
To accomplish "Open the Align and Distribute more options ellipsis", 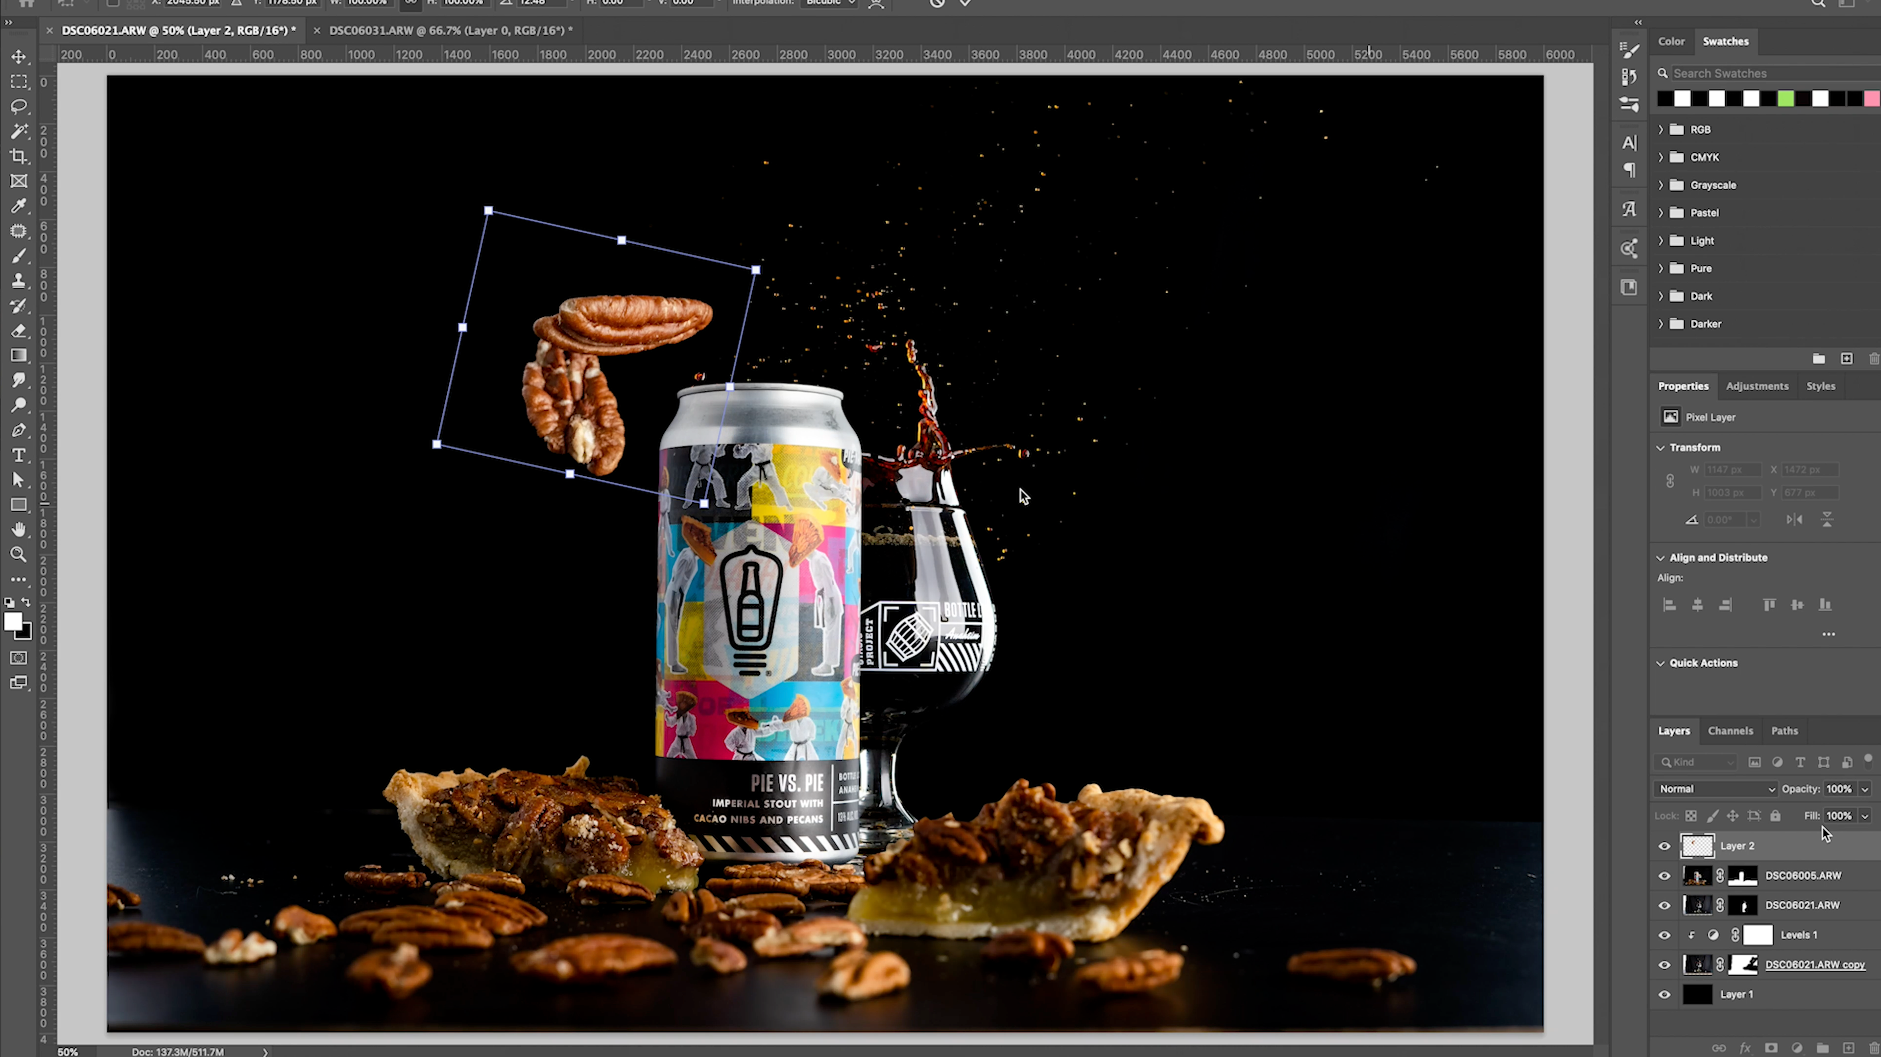I will tap(1829, 634).
